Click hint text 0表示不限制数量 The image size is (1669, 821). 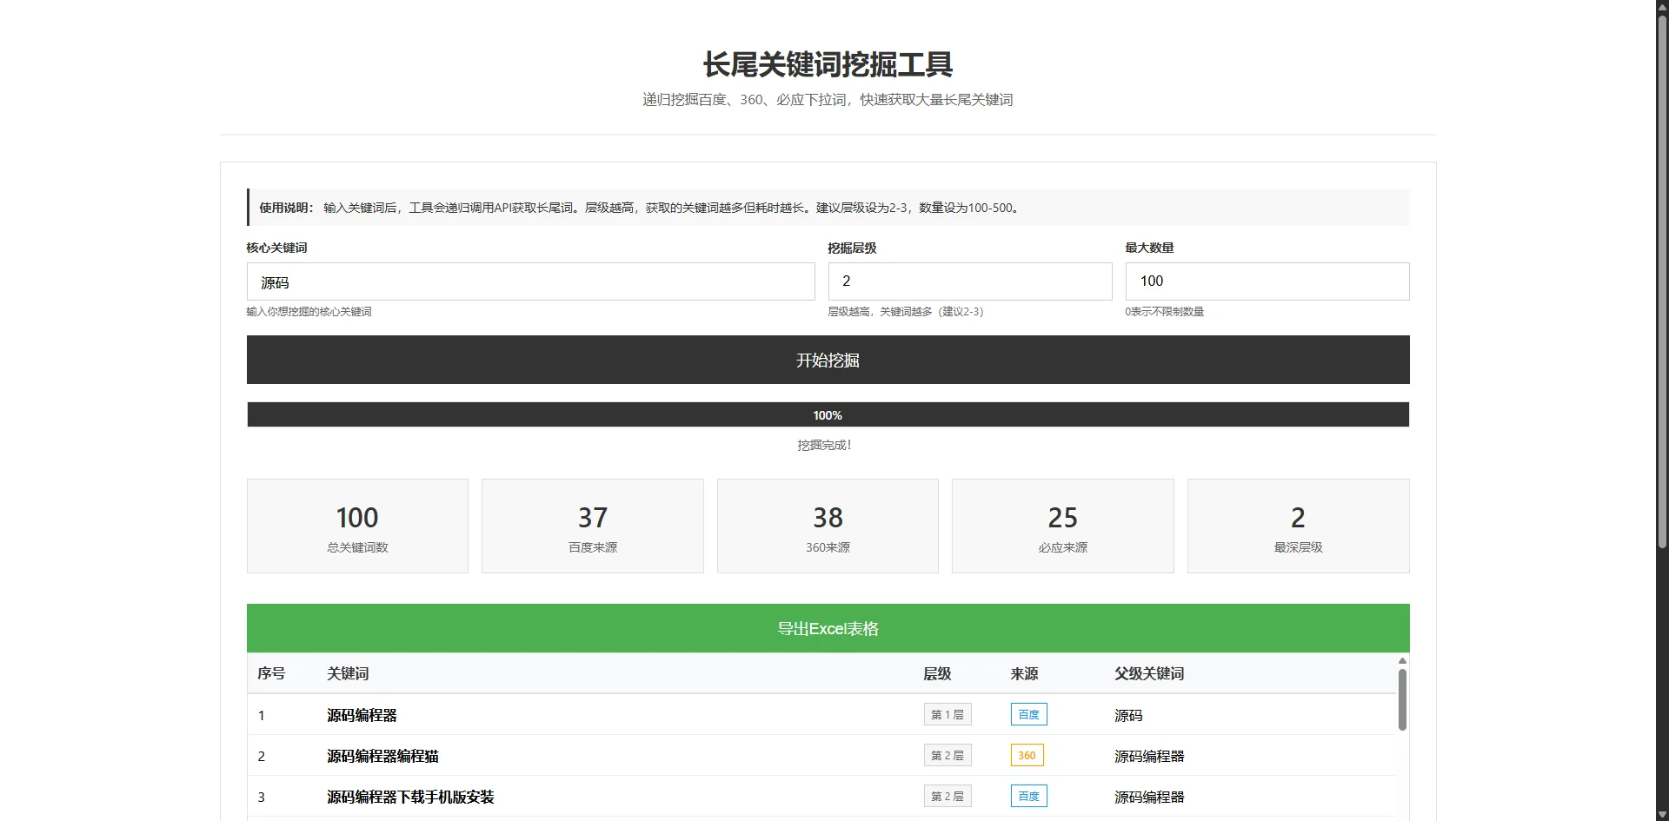pyautogui.click(x=1164, y=311)
